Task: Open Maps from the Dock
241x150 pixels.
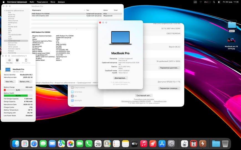Action: pyautogui.click(x=61, y=144)
